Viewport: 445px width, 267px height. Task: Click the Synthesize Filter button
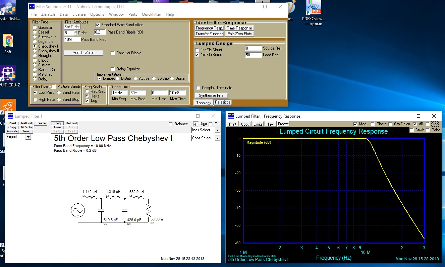coord(212,95)
